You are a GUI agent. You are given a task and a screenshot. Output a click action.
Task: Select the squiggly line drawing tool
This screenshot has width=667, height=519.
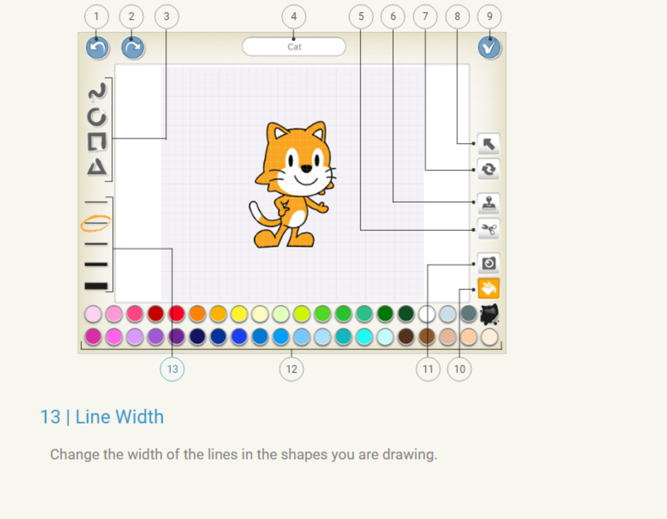coord(97,91)
